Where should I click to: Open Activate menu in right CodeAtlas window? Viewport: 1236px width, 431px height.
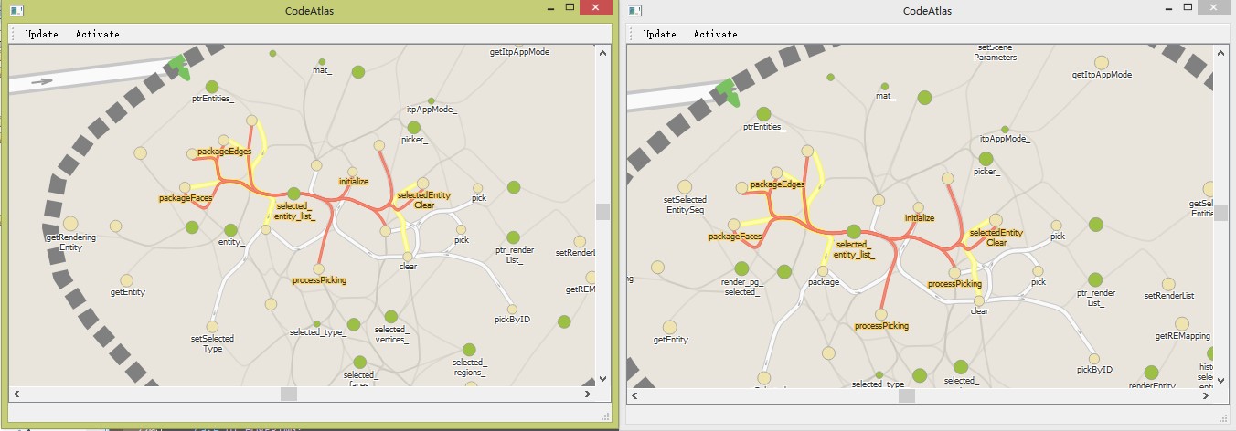[715, 34]
